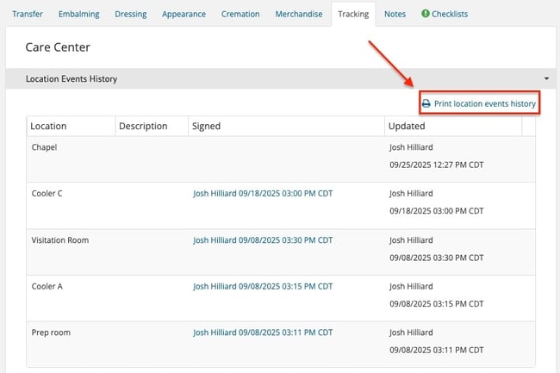Click Print location events history link
The image size is (560, 373).
point(485,104)
